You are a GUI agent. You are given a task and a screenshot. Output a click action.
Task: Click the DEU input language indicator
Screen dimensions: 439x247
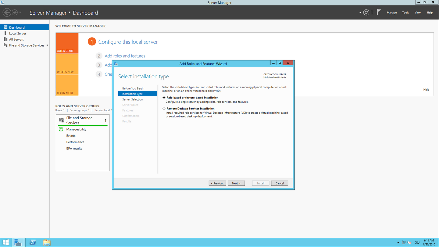[417, 243]
